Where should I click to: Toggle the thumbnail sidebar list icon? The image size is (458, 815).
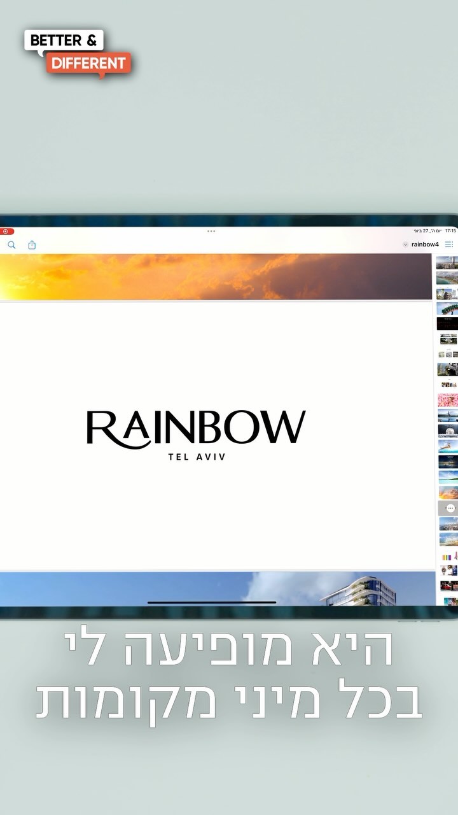(x=449, y=244)
